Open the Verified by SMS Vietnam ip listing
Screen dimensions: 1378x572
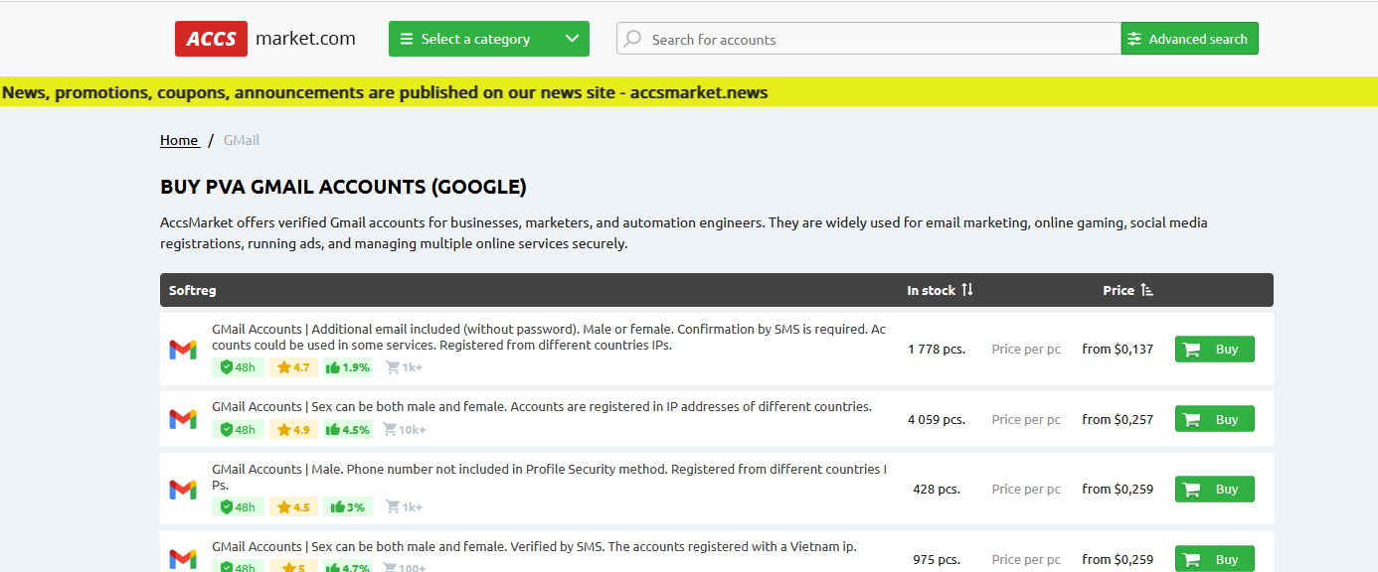tap(534, 546)
